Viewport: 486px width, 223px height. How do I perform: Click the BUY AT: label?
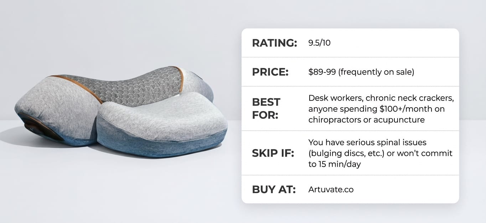(274, 189)
